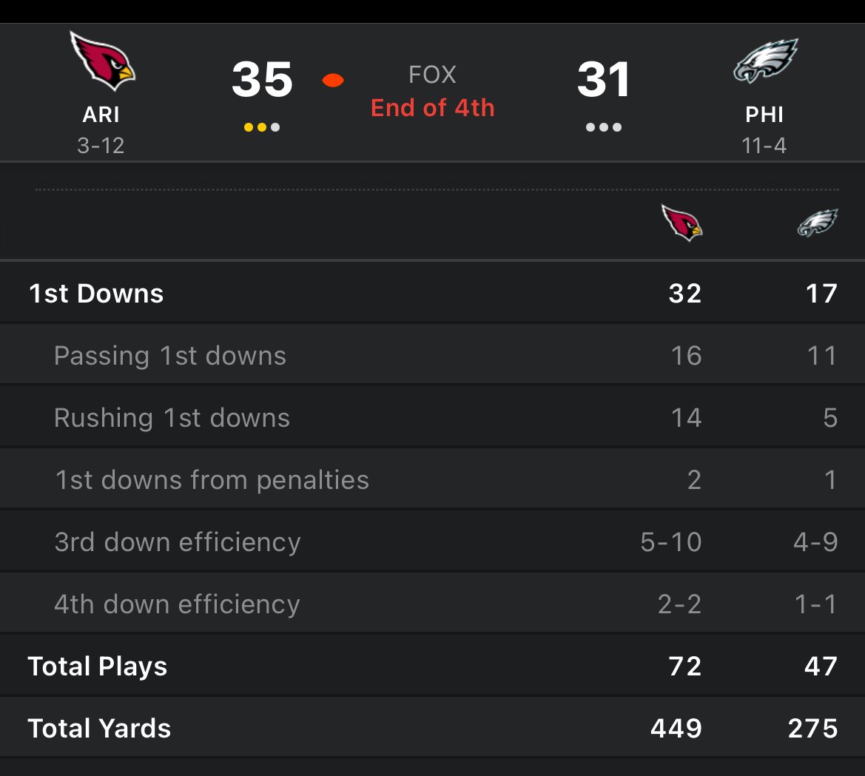Tap the large Eagles logo in header
Screen dimensions: 865x776
coord(766,61)
